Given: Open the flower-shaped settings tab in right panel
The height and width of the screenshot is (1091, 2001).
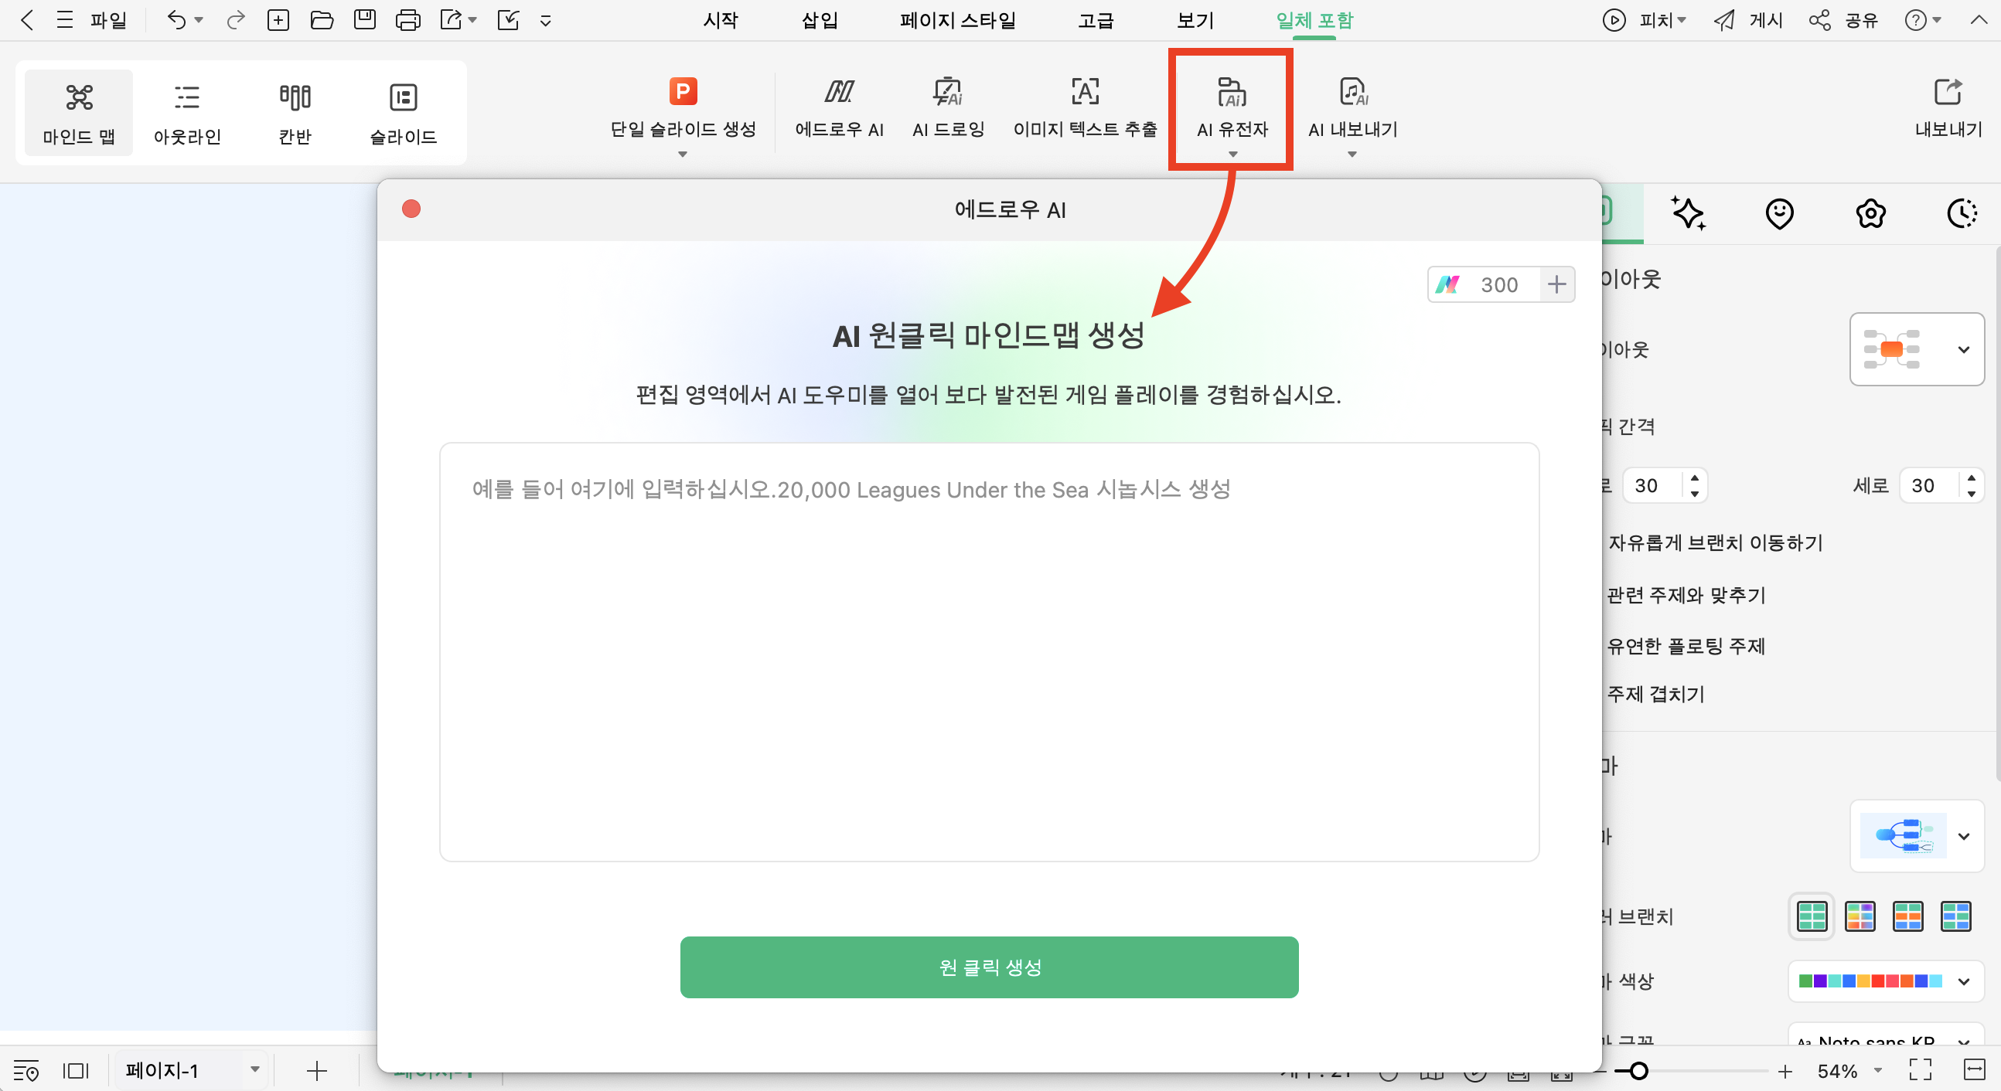Looking at the screenshot, I should coord(1871,212).
